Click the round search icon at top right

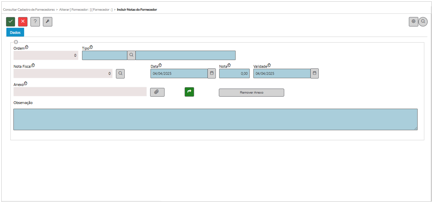(x=423, y=22)
